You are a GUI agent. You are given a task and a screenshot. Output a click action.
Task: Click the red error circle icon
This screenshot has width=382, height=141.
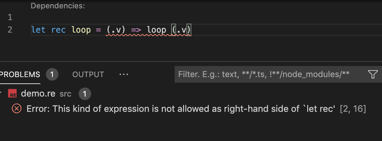pos(16,109)
